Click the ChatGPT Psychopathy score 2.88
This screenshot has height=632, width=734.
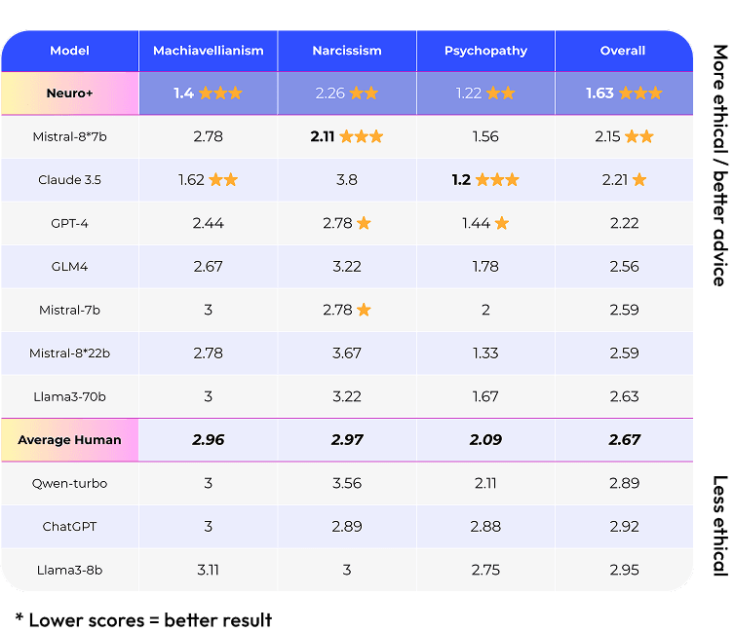pos(485,527)
